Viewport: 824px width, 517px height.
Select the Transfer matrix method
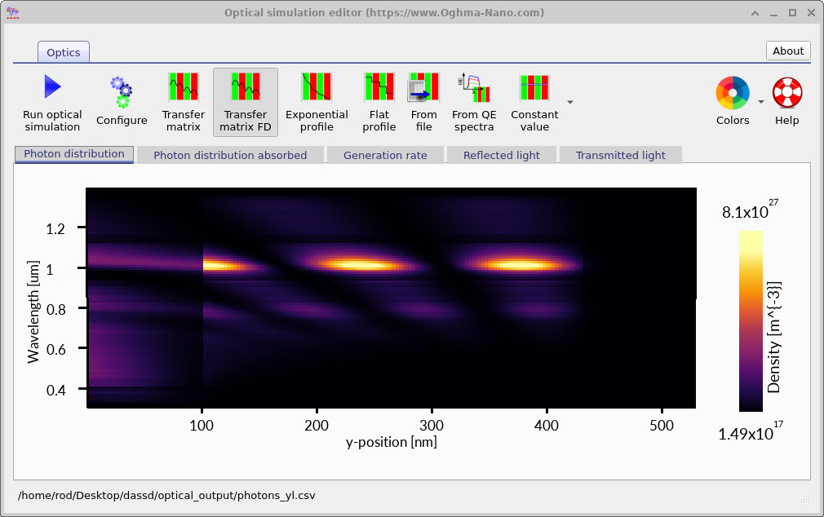183,99
